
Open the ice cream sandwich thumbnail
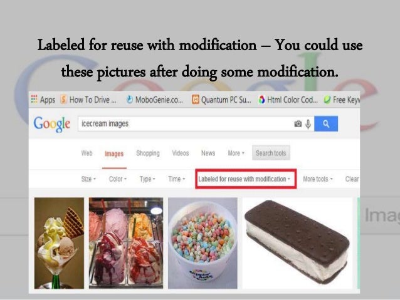[x=297, y=243]
